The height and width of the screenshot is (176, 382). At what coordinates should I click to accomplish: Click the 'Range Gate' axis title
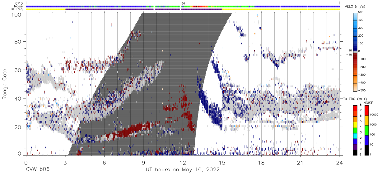coord(5,84)
